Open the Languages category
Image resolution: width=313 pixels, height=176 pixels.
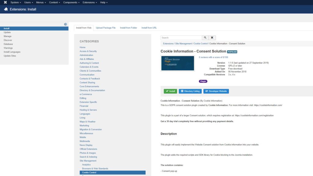click(x=85, y=114)
